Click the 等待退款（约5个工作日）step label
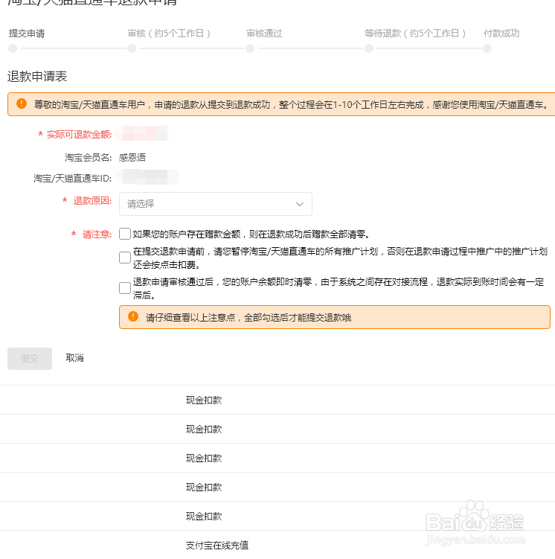The height and width of the screenshot is (559, 555). pyautogui.click(x=415, y=33)
